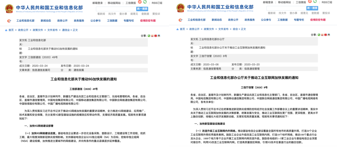The width and height of the screenshot is (337, 147).
Task: Open the 工信微报 link on the right page
Action: tap(301, 2)
